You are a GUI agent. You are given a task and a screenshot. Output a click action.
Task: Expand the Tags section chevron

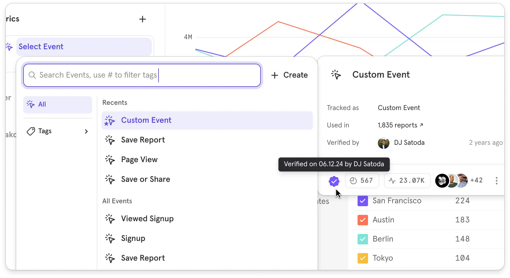86,131
